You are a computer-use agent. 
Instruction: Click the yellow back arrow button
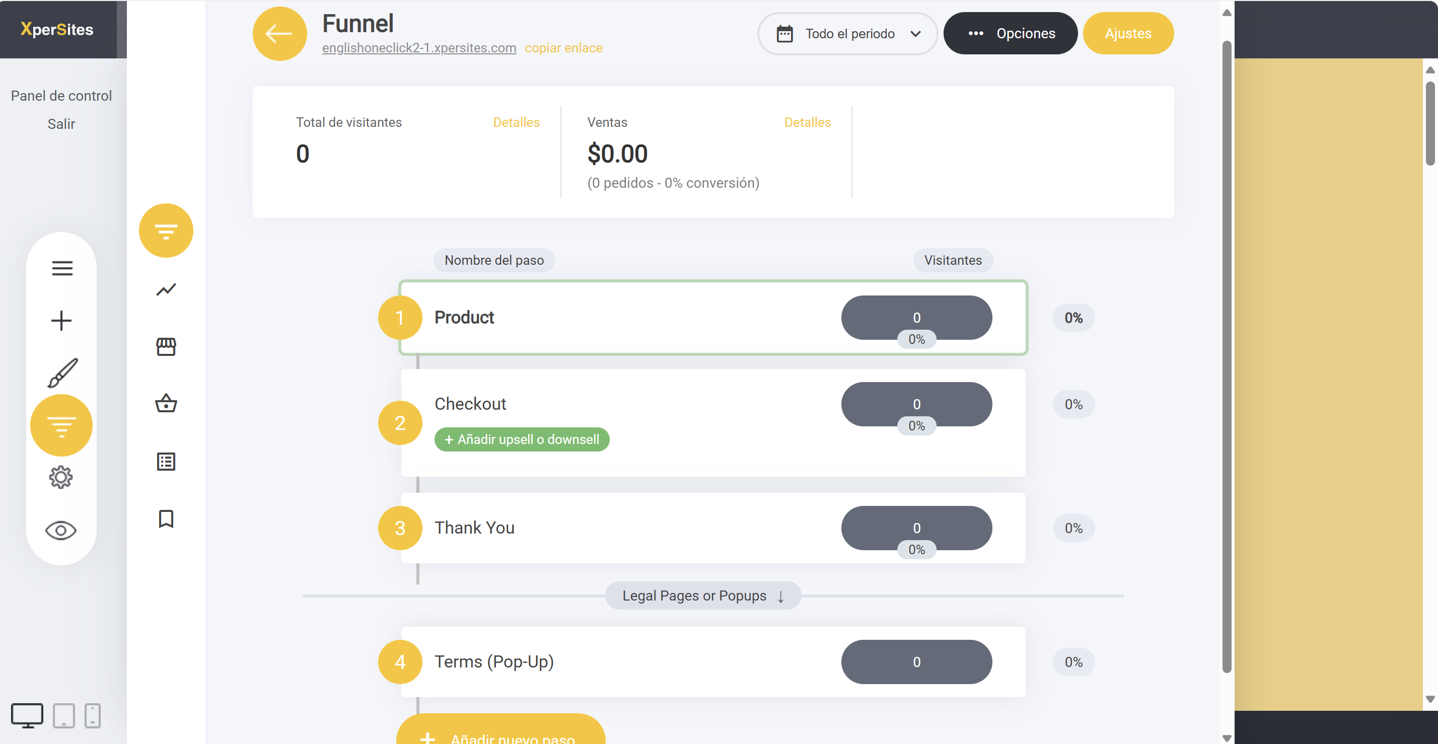(x=279, y=34)
